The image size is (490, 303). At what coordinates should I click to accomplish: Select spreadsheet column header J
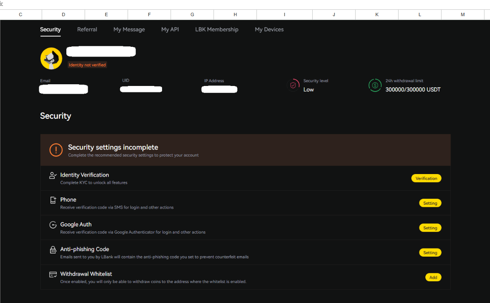tap(334, 14)
